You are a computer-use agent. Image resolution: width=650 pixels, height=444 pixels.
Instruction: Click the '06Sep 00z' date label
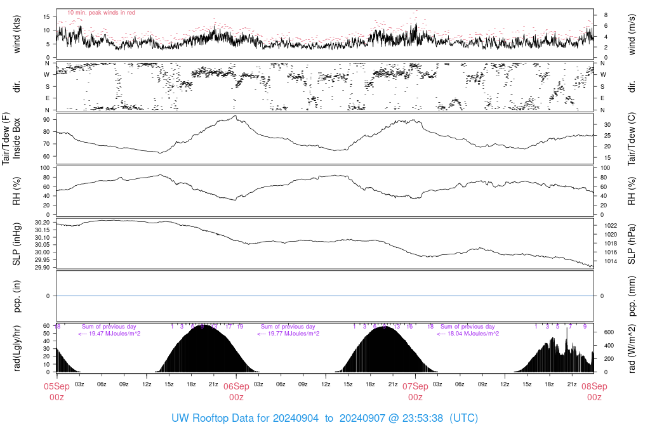click(x=236, y=392)
